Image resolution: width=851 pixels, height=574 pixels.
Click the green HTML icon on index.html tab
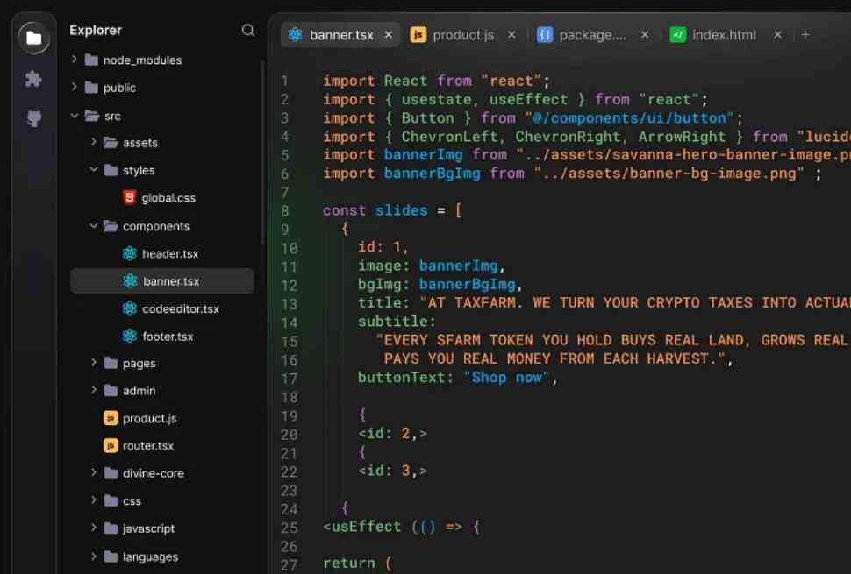tap(677, 35)
